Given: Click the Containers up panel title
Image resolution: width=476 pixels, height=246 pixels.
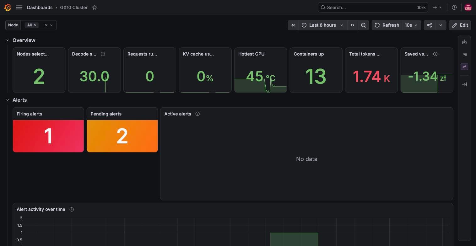Looking at the screenshot, I should 309,54.
